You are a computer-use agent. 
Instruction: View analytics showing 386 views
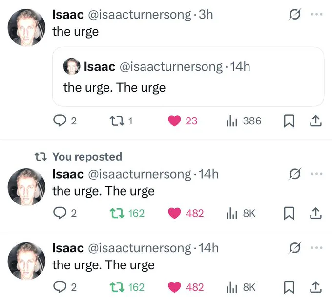pos(244,121)
